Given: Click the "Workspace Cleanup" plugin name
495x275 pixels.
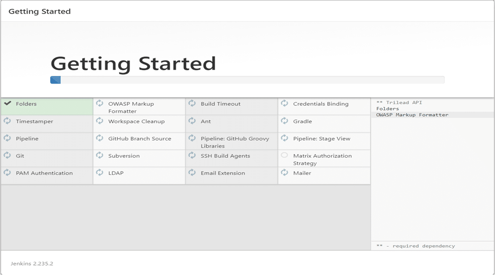Looking at the screenshot, I should tap(136, 121).
